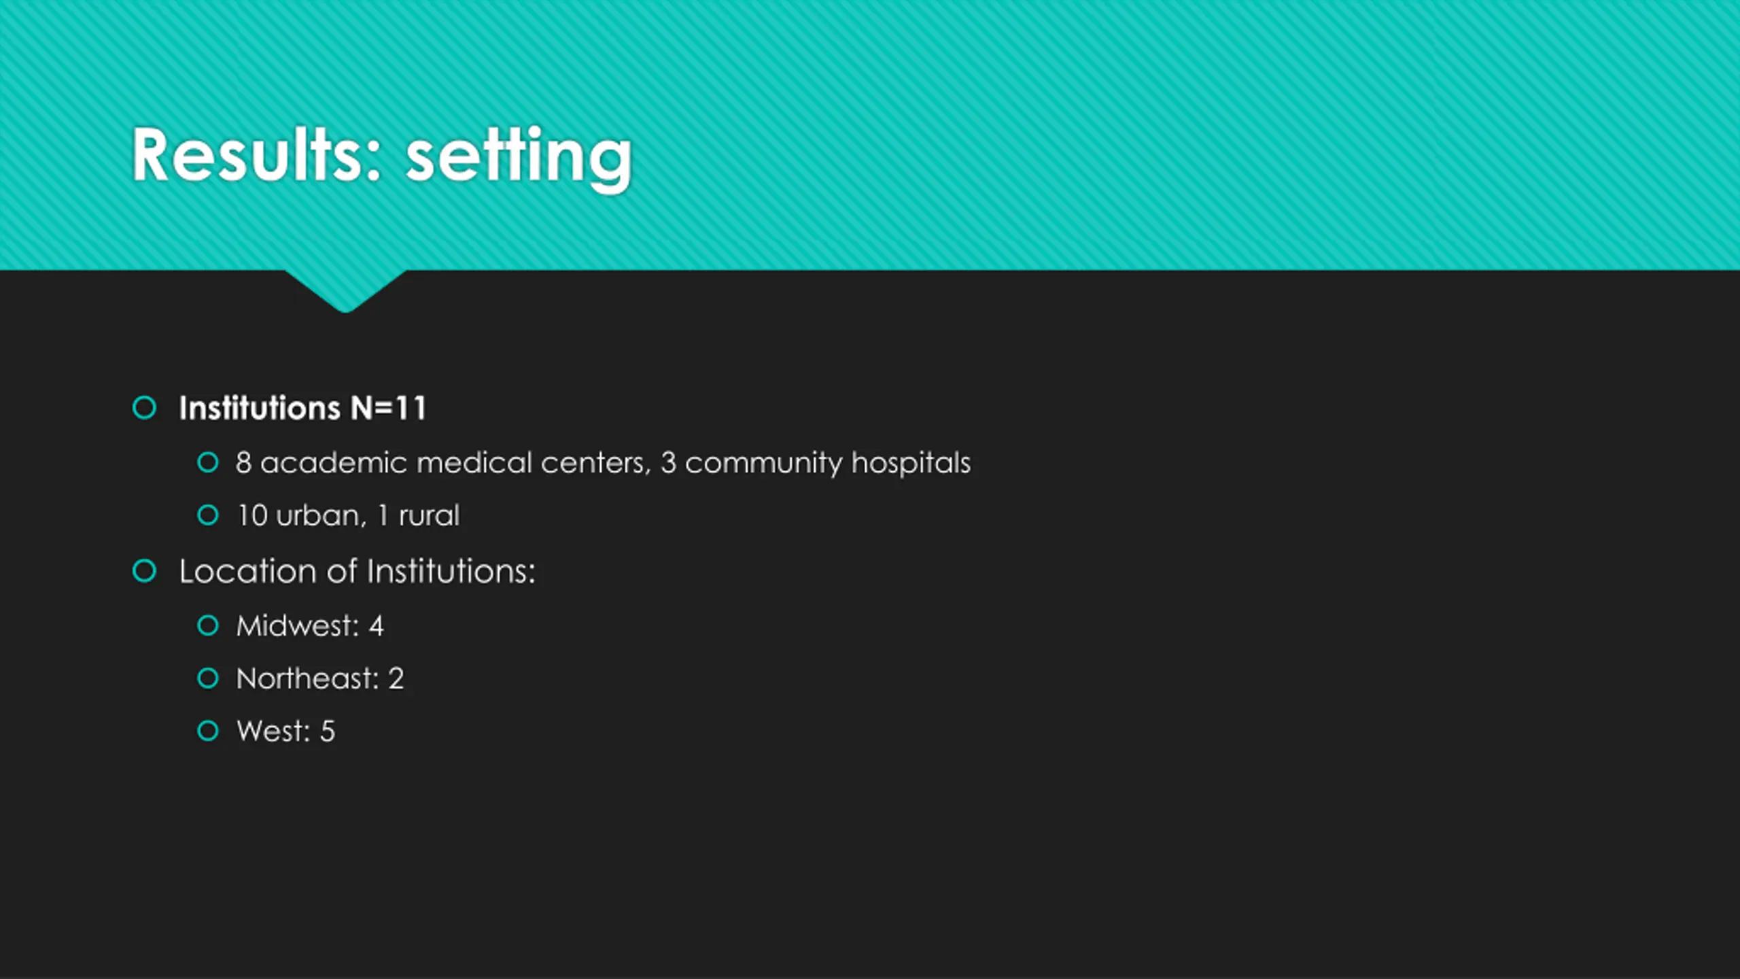
Task: Click the 'Institutions N=11' heading text
Action: [x=302, y=408]
